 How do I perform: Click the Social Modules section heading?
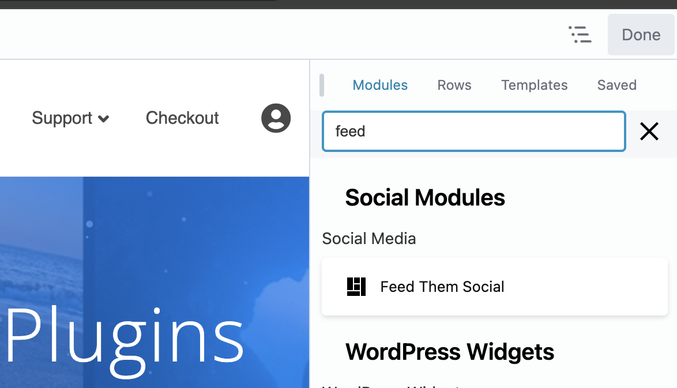[x=425, y=198]
